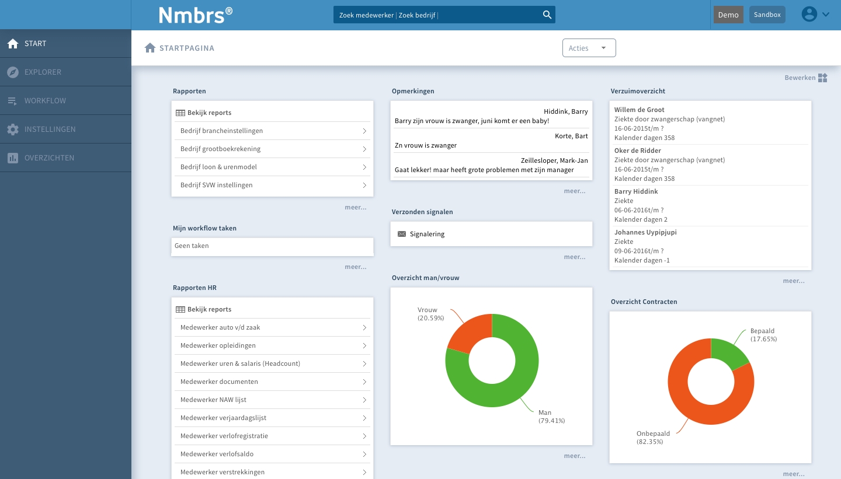Click the Signalering envelope icon
The image size is (841, 479).
pos(401,234)
